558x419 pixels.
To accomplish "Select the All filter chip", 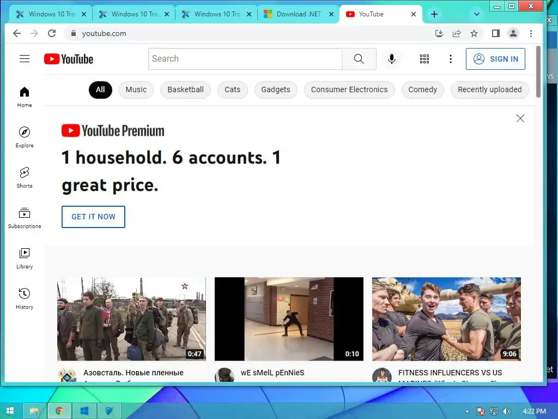I will coord(100,90).
